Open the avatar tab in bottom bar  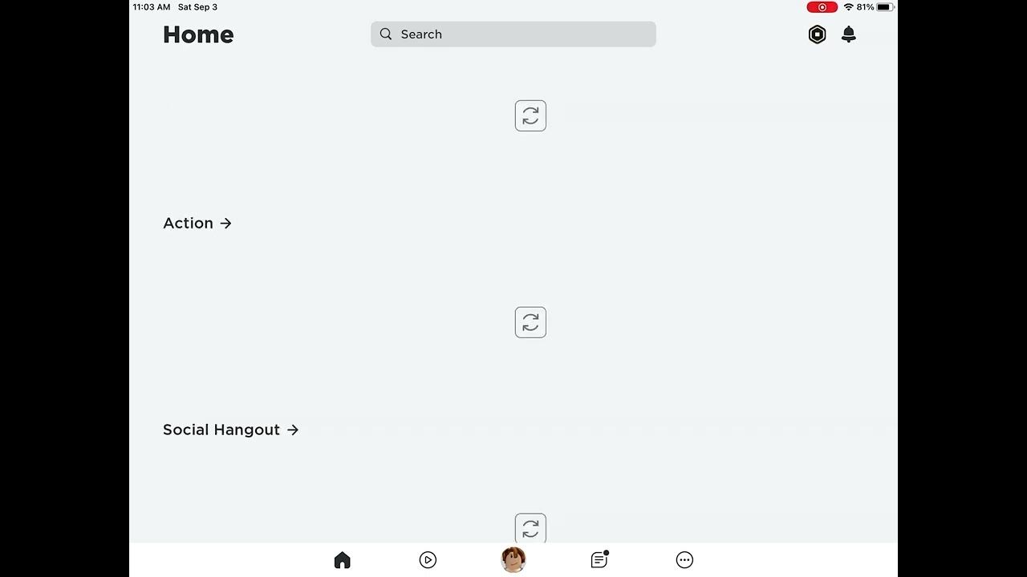(x=513, y=559)
